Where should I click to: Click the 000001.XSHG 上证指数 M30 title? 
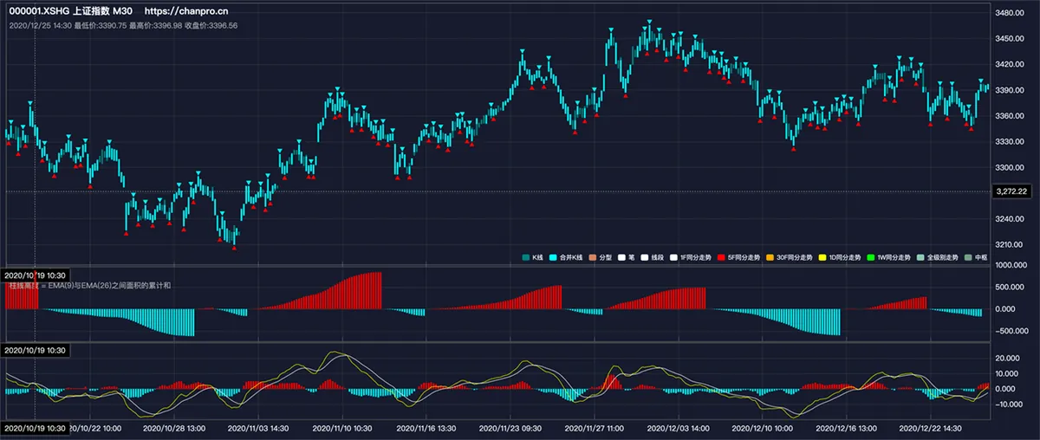pos(69,12)
